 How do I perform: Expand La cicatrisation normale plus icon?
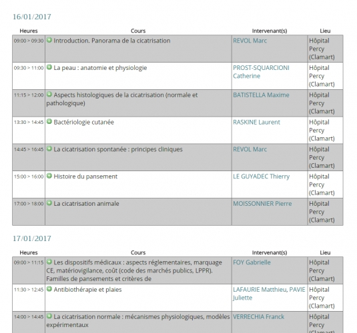coord(49,316)
